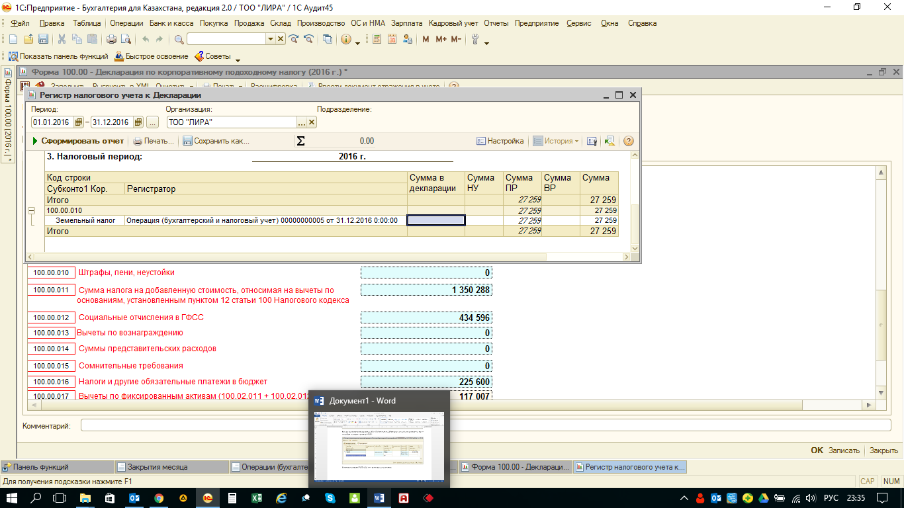
Task: Click the 100.00.012 value 434 596
Action: pyautogui.click(x=426, y=318)
